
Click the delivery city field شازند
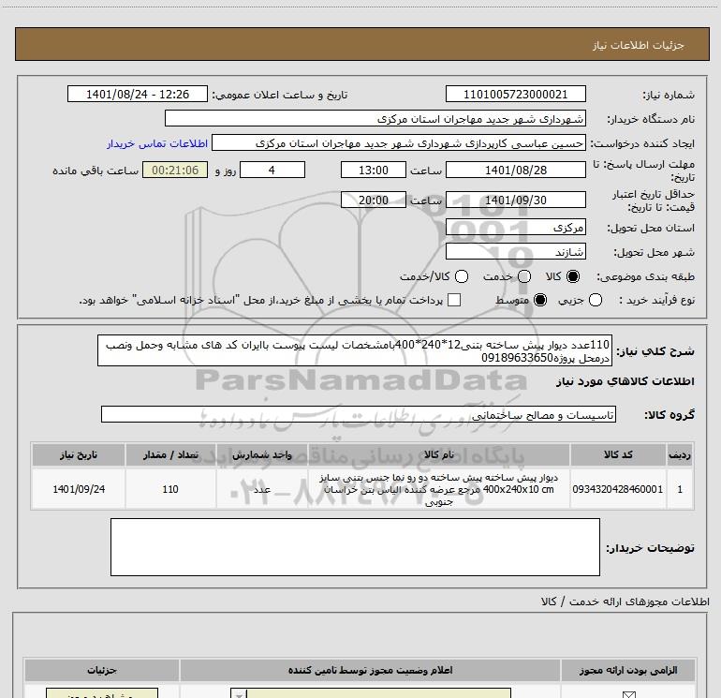pyautogui.click(x=515, y=251)
